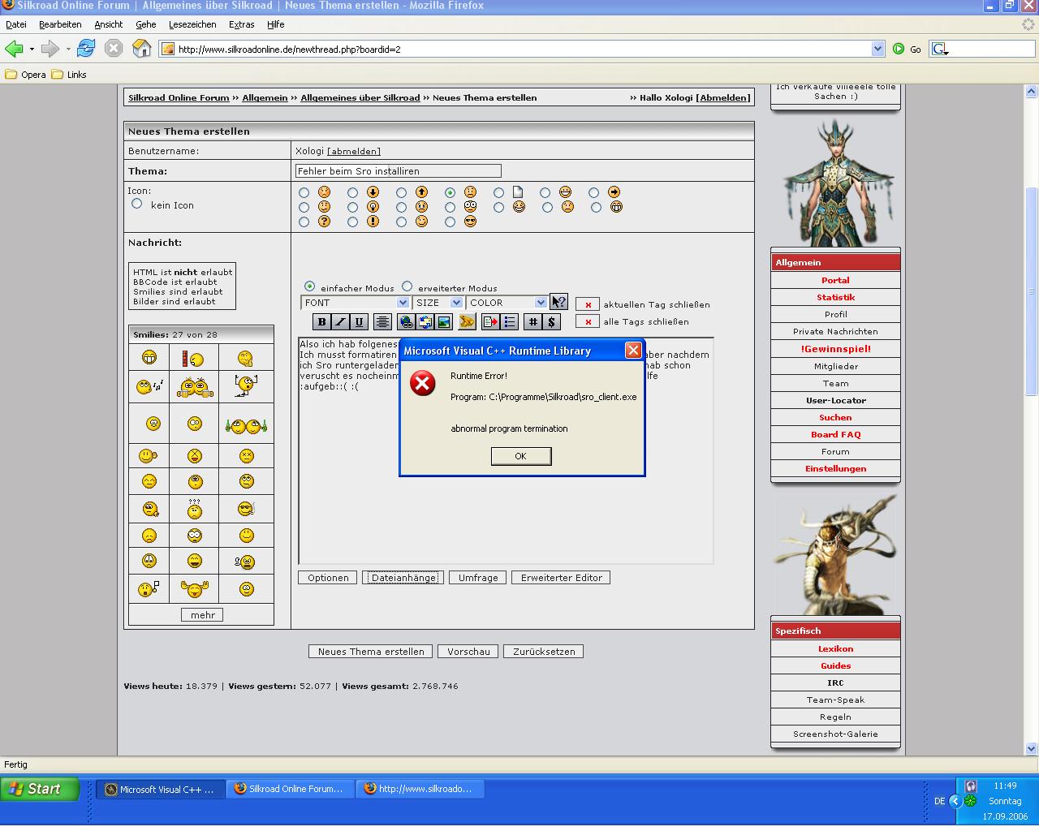
Task: Open the COLOR dropdown
Action: [x=507, y=303]
